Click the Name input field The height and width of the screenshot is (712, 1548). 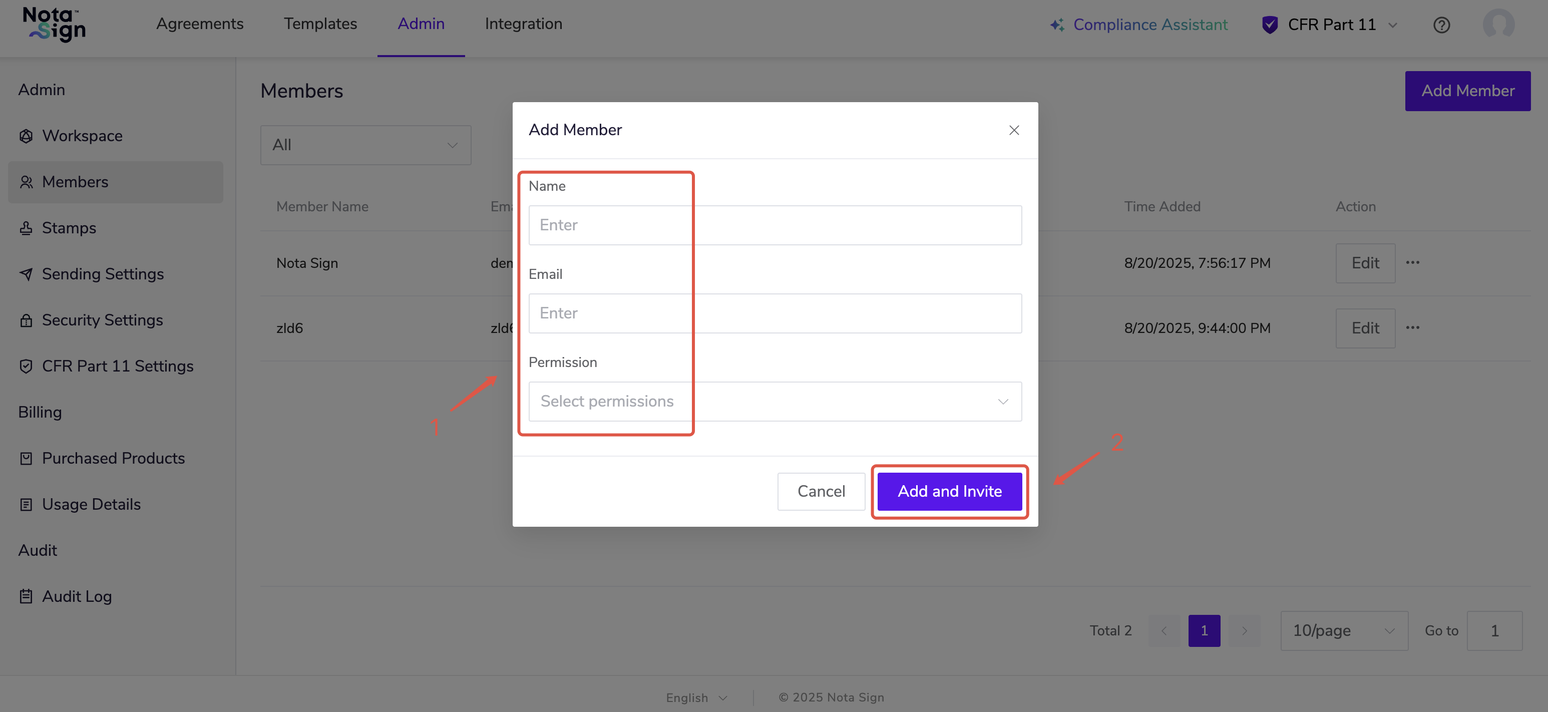pyautogui.click(x=775, y=225)
